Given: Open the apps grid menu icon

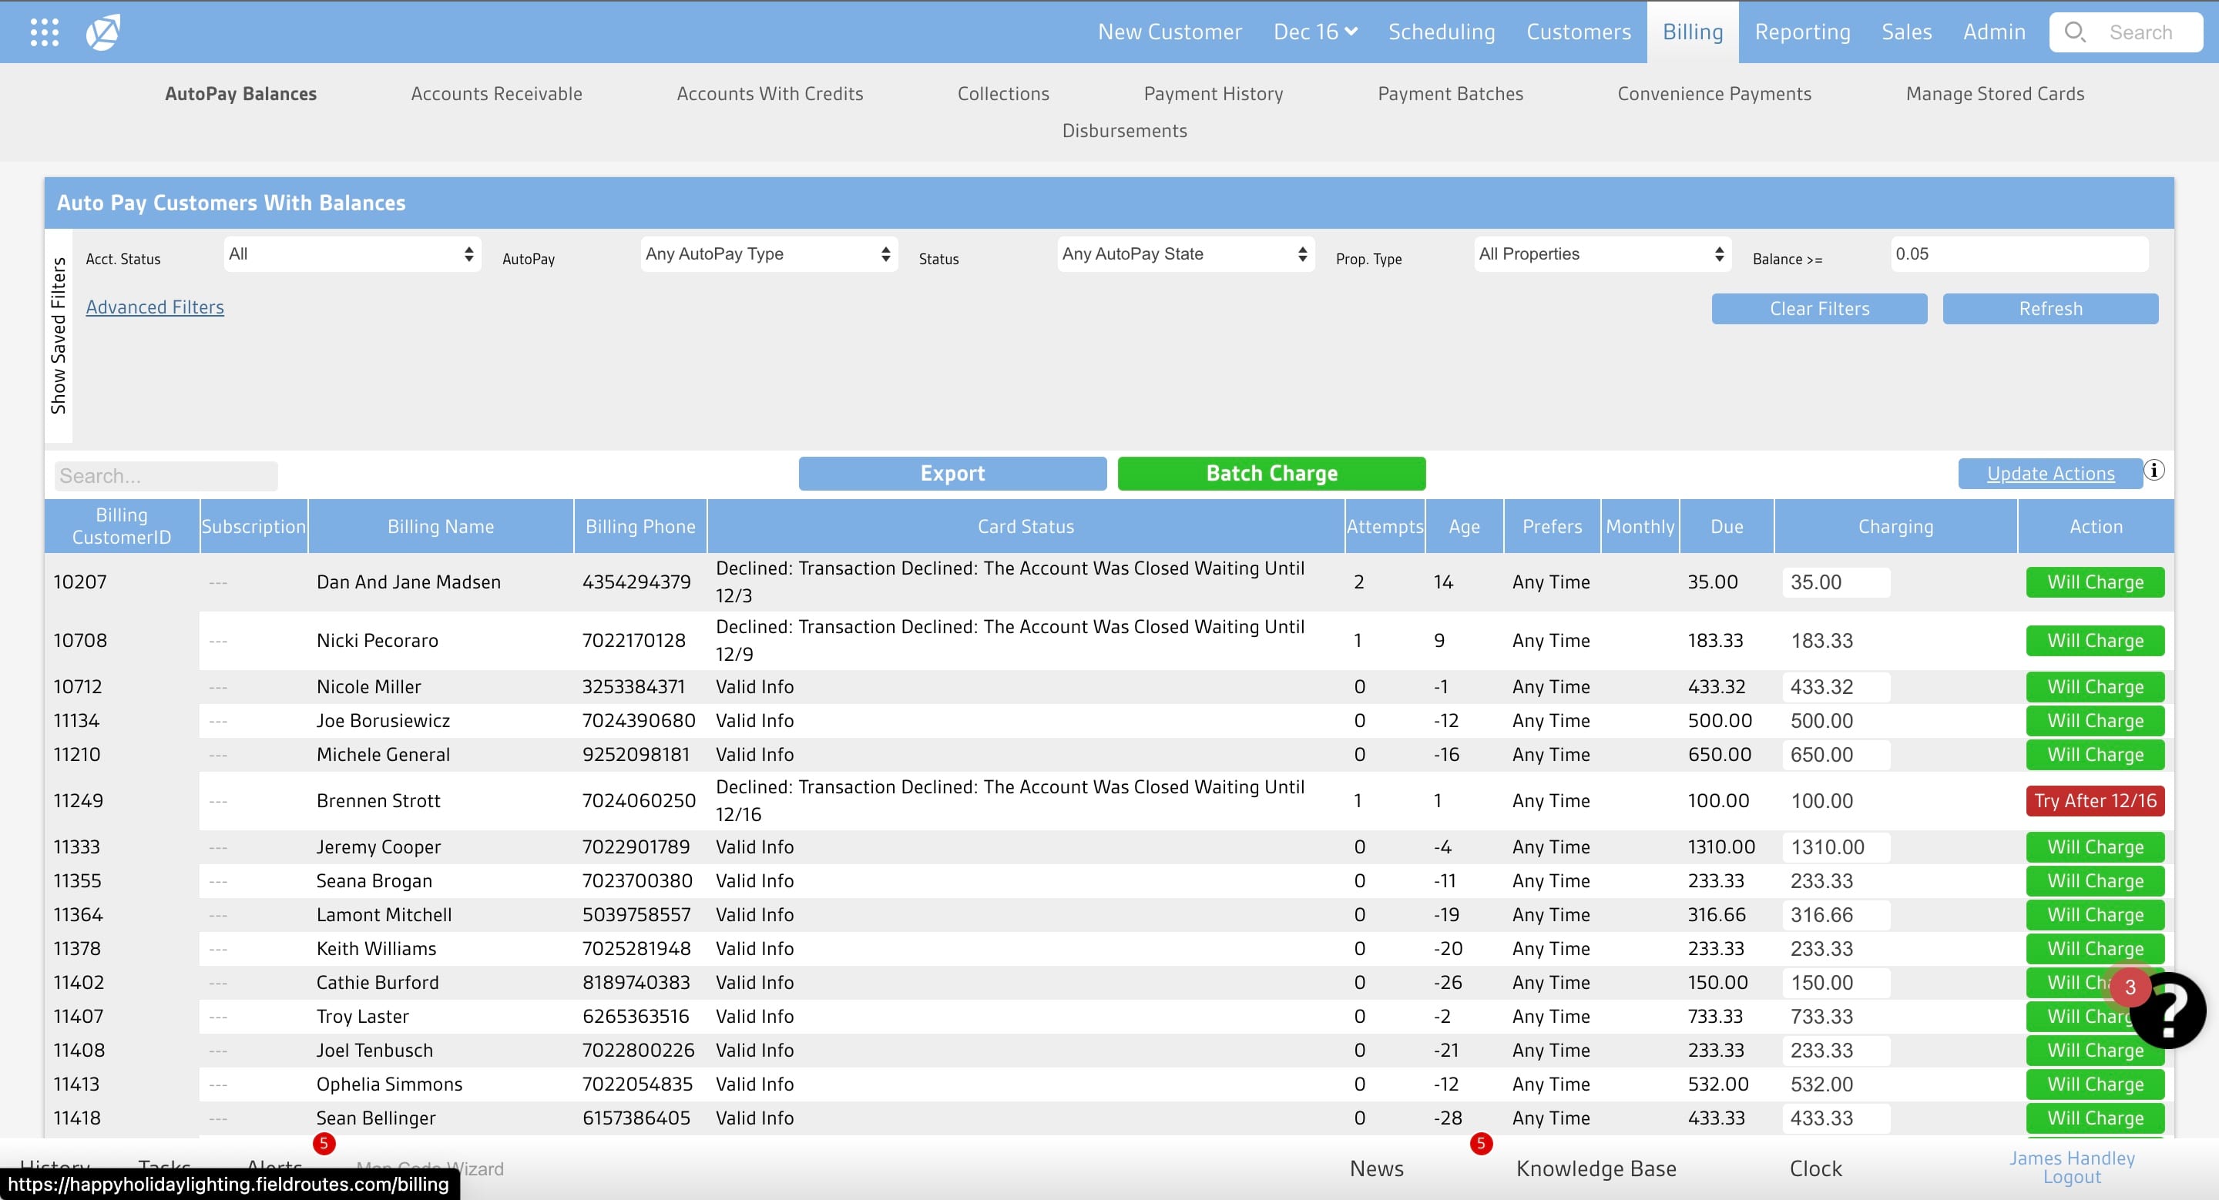Looking at the screenshot, I should pos(44,32).
